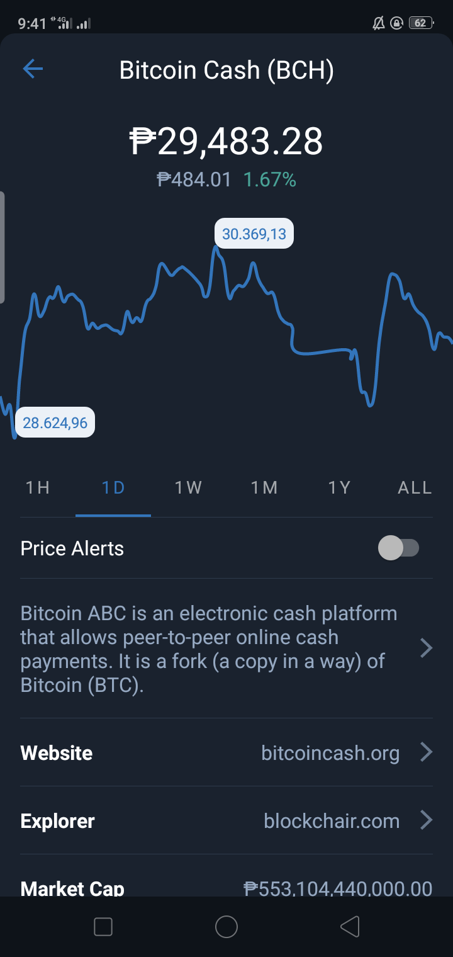Image resolution: width=453 pixels, height=957 pixels.
Task: Show the ALL time chart
Action: tap(415, 488)
